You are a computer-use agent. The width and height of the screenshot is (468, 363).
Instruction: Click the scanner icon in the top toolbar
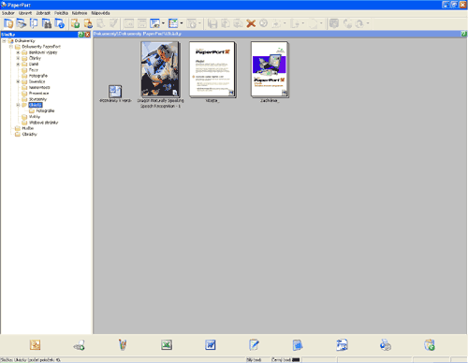22,23
